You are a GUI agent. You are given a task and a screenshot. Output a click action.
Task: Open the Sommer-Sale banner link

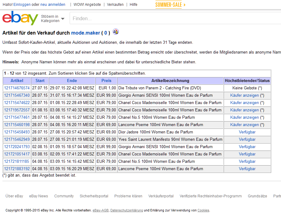(x=170, y=5)
